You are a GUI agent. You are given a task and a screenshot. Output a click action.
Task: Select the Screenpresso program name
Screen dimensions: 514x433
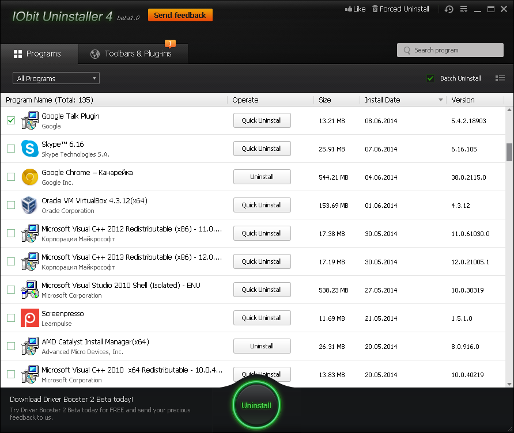tap(63, 313)
